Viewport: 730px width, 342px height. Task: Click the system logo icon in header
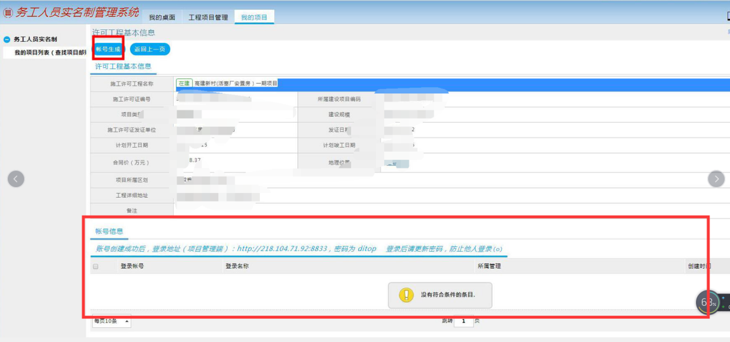click(x=8, y=13)
